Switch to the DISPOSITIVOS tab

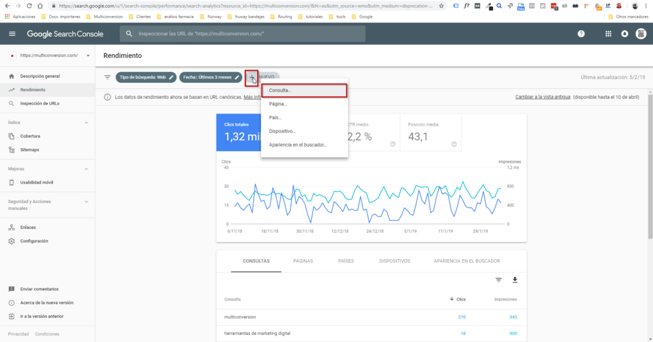pyautogui.click(x=394, y=261)
